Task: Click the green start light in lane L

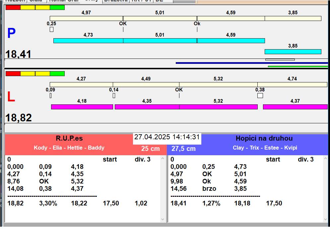Action: click(x=57, y=73)
